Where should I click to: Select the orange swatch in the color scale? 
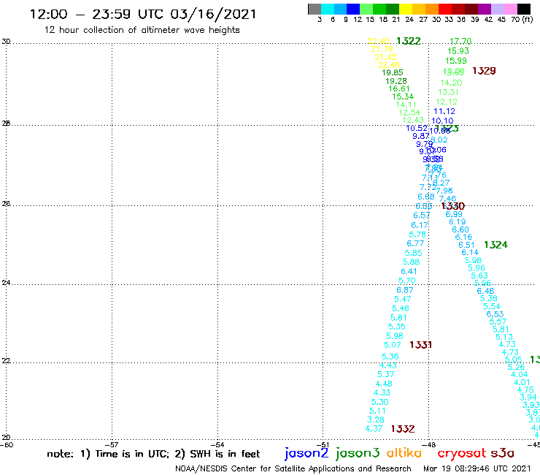coord(432,9)
